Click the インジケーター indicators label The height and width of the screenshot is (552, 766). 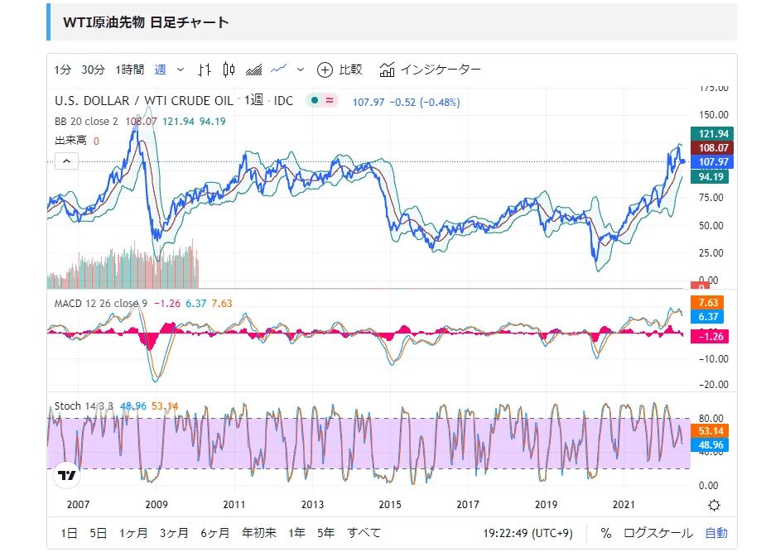click(441, 70)
